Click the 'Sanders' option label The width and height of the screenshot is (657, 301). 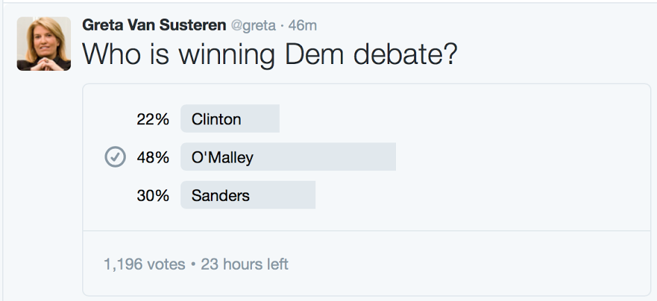tap(221, 195)
